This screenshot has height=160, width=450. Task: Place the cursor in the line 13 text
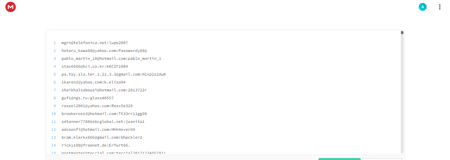(102, 137)
